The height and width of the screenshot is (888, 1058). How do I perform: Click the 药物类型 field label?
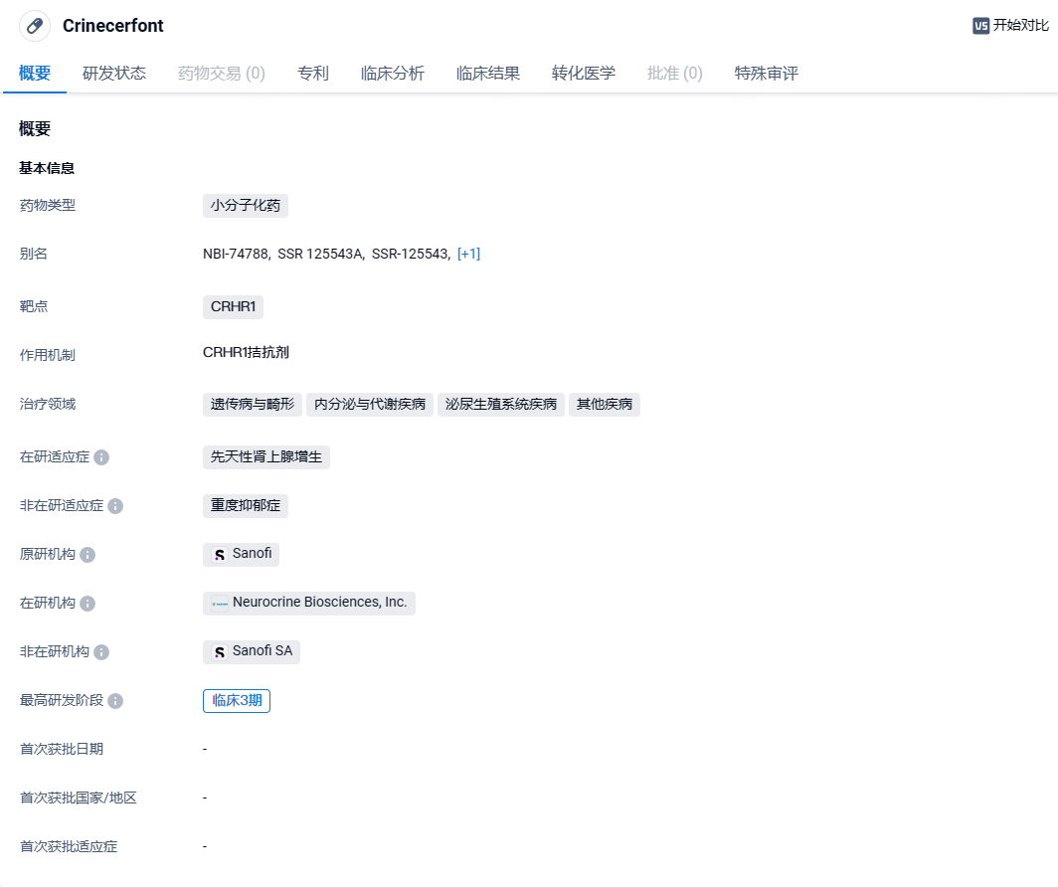click(48, 205)
